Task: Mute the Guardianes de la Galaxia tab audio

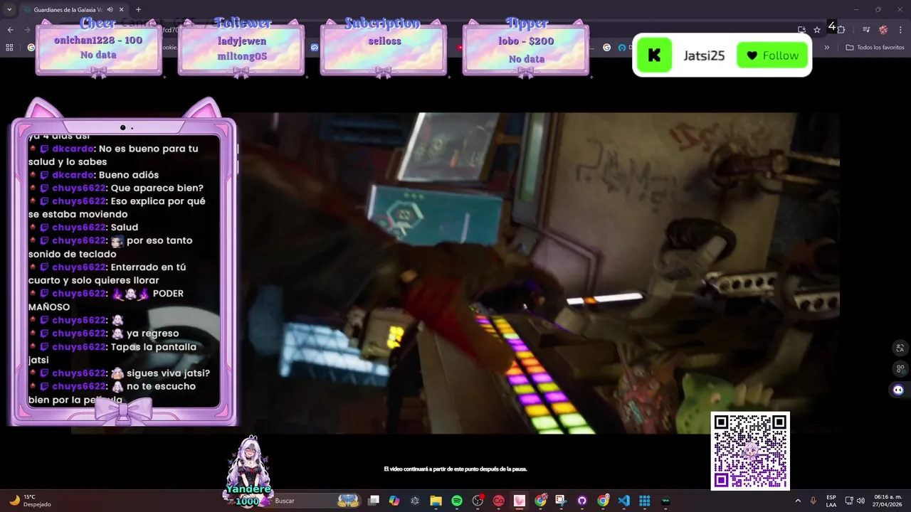Action: (110, 10)
